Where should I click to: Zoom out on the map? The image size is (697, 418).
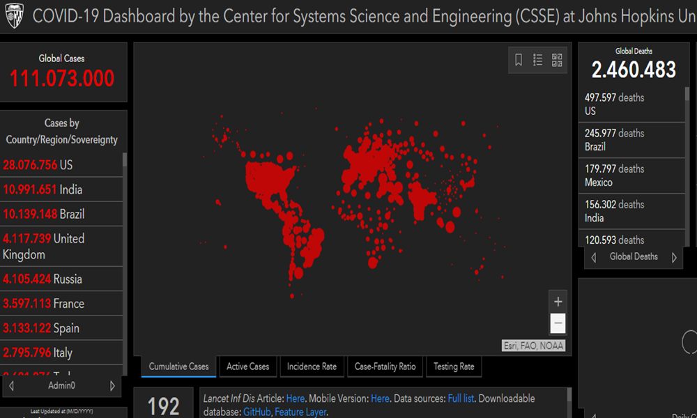pyautogui.click(x=558, y=323)
